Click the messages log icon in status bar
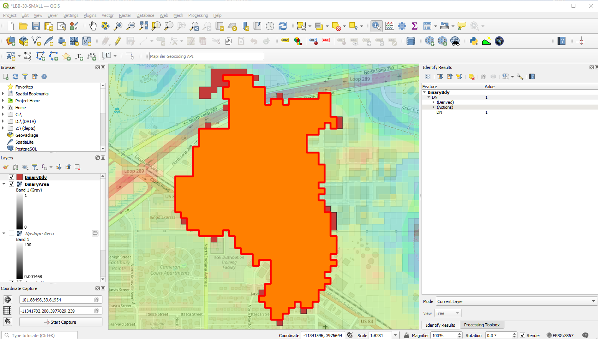The height and width of the screenshot is (339, 598). [585, 335]
